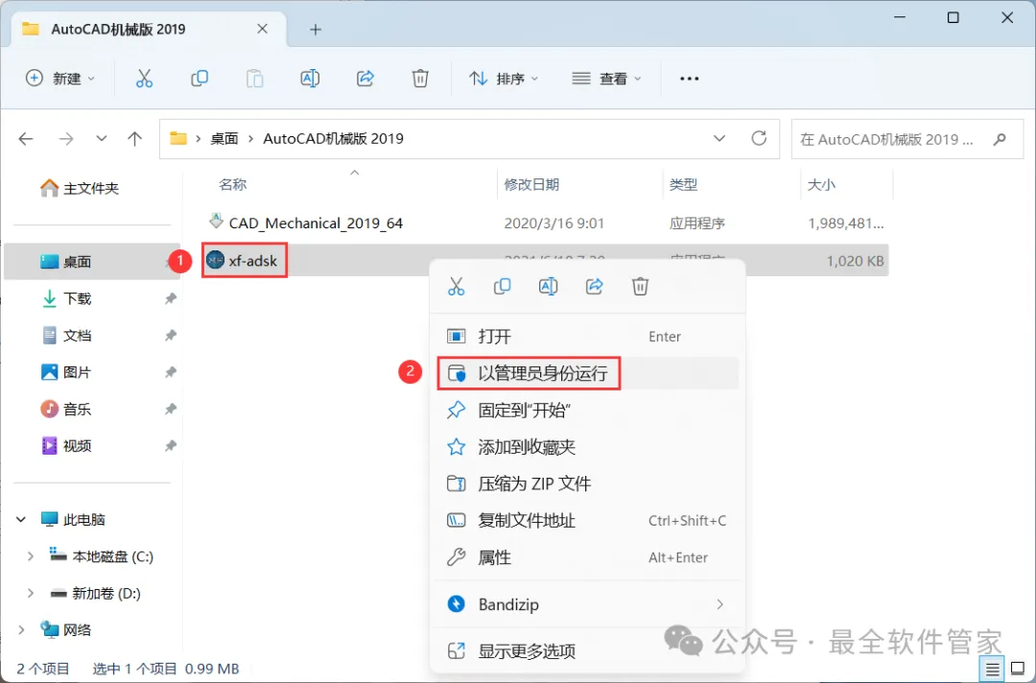
Task: Open the toolbar's three-dot more options
Action: click(x=689, y=79)
